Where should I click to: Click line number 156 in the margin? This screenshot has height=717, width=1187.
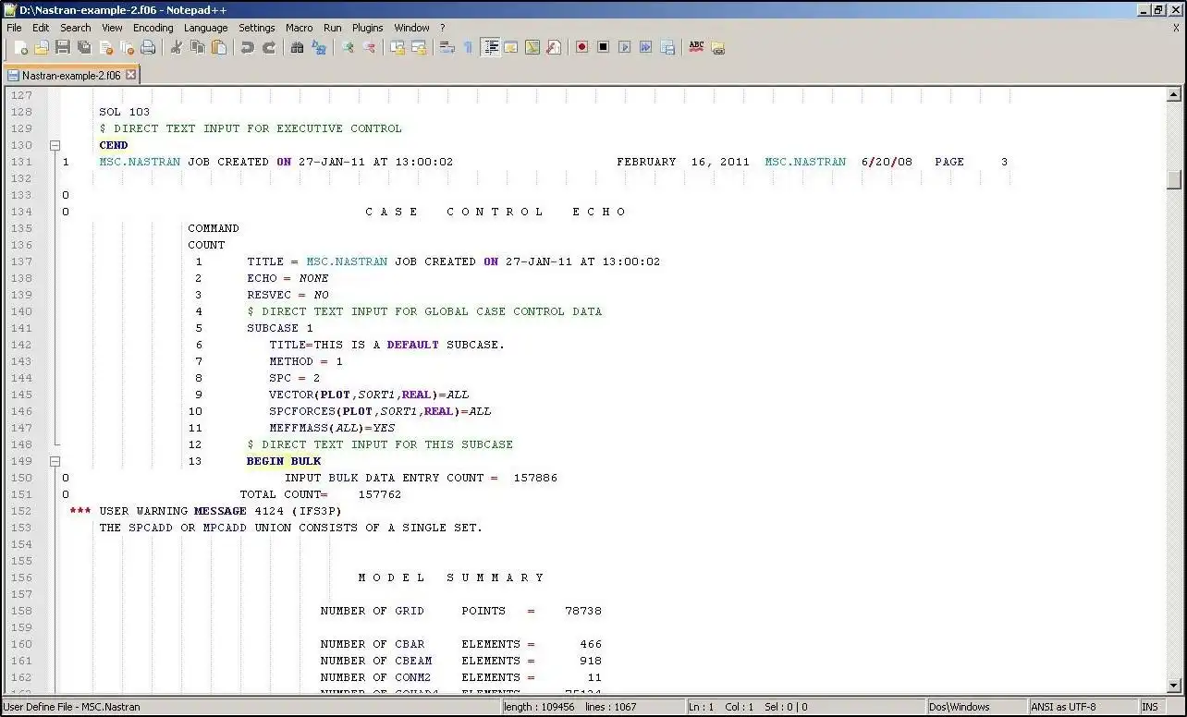21,577
